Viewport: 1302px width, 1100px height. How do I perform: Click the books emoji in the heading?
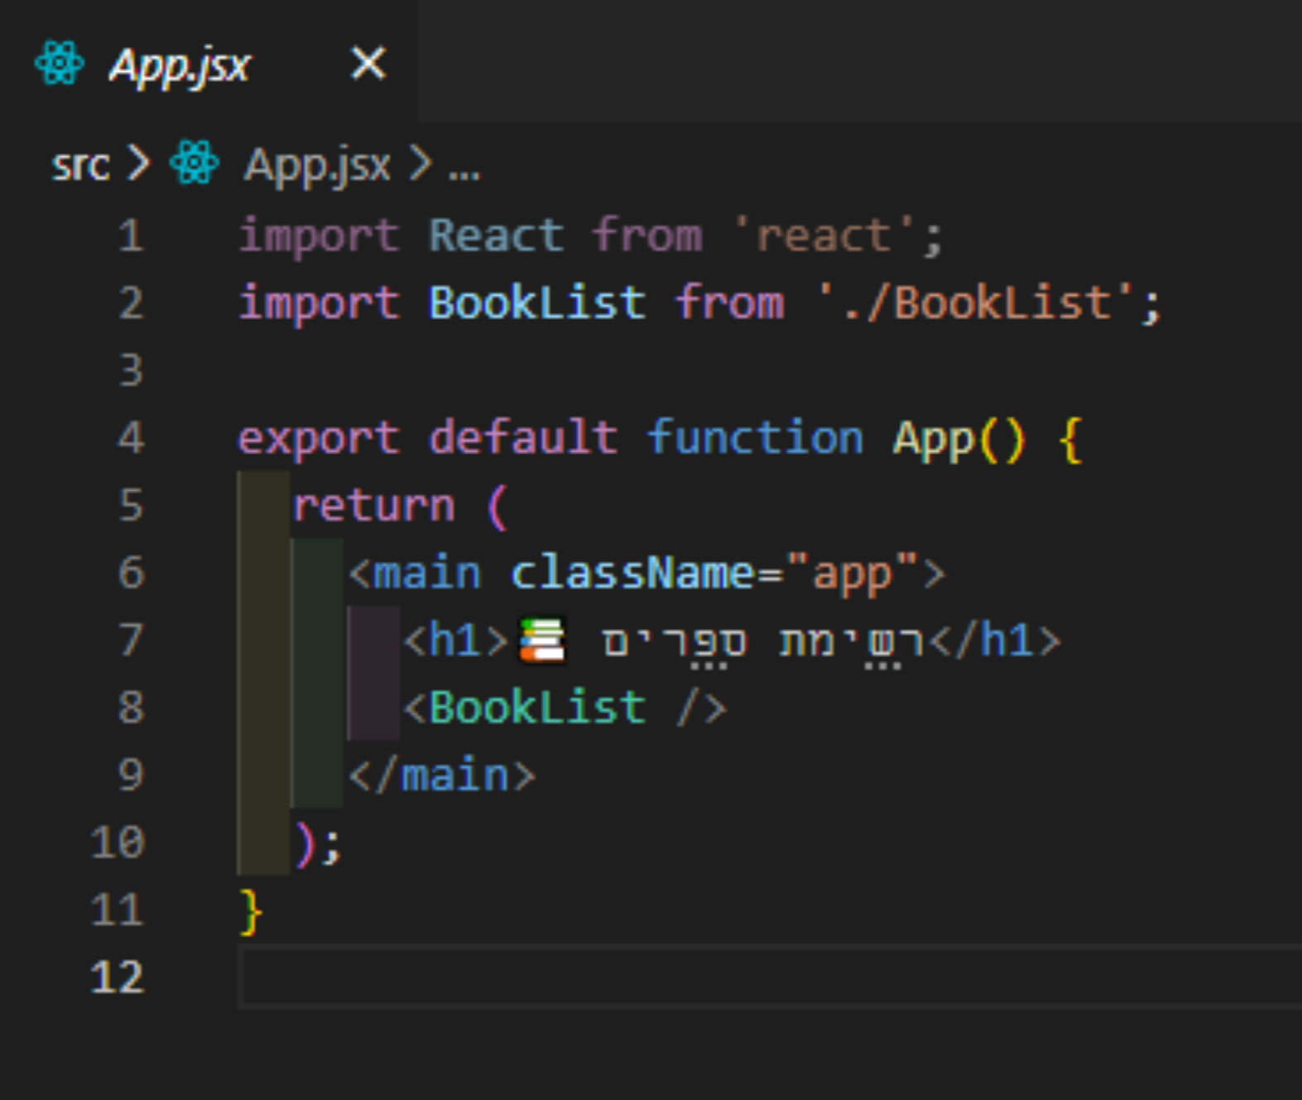542,641
